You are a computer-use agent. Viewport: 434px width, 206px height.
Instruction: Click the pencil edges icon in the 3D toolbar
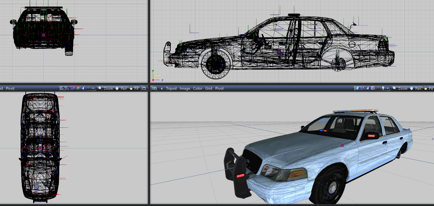click(363, 89)
